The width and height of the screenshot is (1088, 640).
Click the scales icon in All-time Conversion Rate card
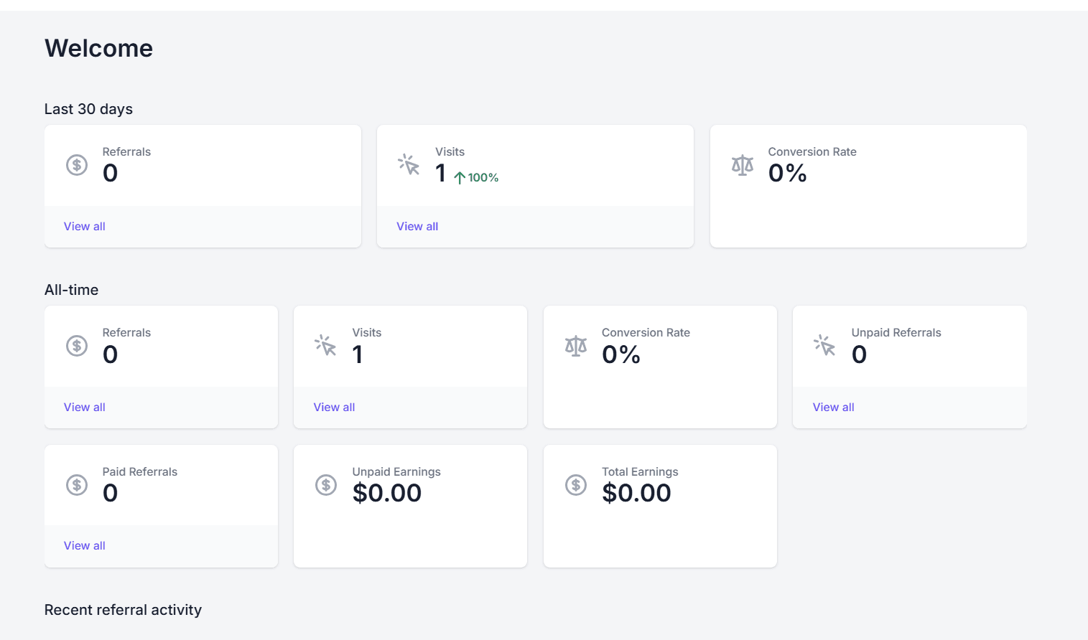pos(575,346)
